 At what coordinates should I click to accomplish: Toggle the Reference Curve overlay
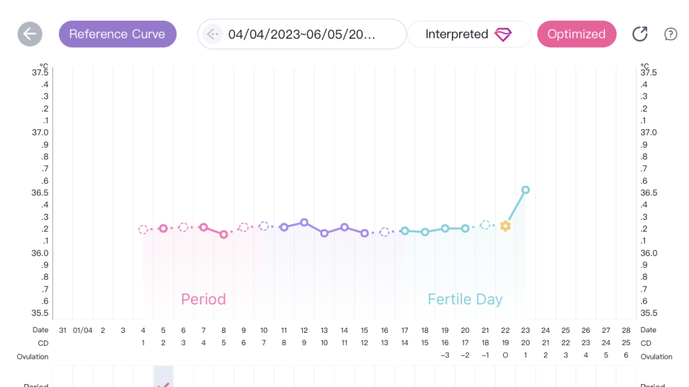tap(117, 34)
